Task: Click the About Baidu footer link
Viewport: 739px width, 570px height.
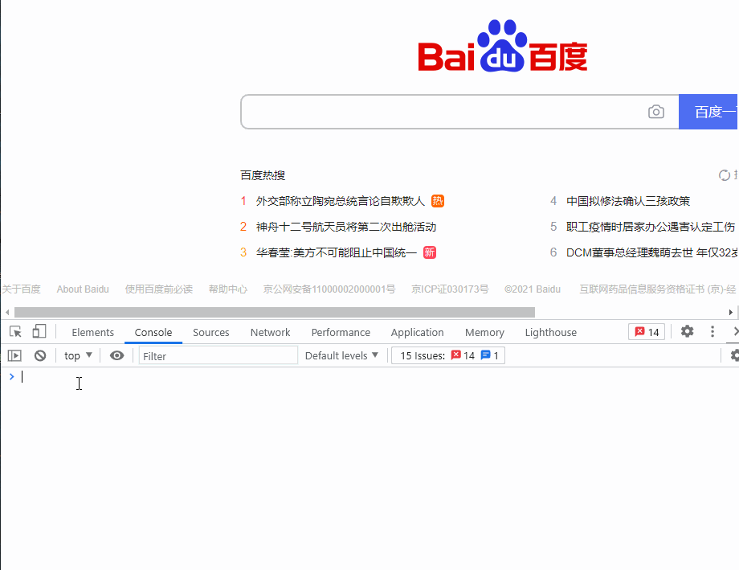Action: click(x=83, y=289)
